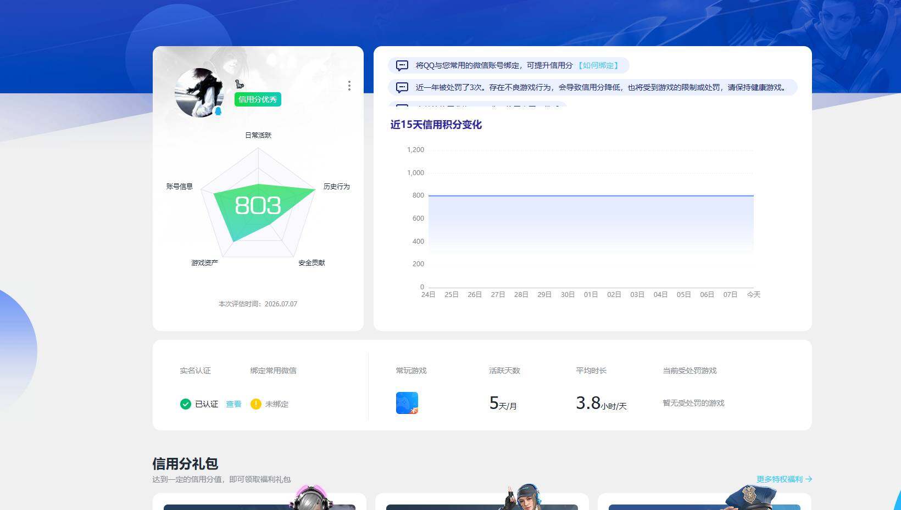The width and height of the screenshot is (901, 510).
Task: Click the 未绑定 WeChat status text
Action: (277, 404)
